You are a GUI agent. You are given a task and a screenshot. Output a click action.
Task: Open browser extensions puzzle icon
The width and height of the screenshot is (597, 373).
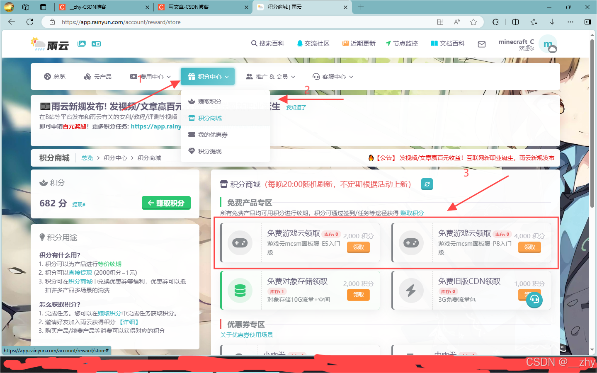495,22
